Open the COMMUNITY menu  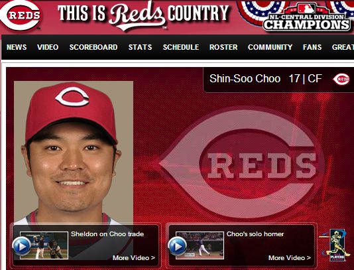270,47
